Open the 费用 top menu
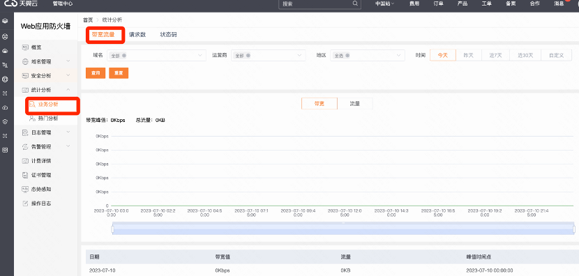Screen dimensions: 579x276 414,3
